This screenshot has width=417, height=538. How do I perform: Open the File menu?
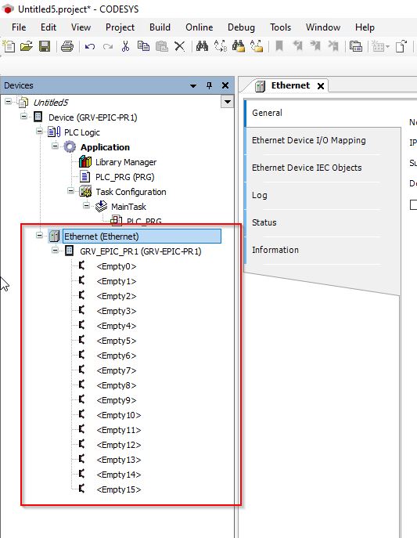pos(19,27)
